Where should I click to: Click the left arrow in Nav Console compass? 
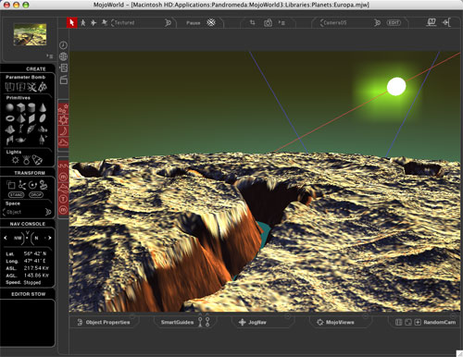click(x=6, y=238)
